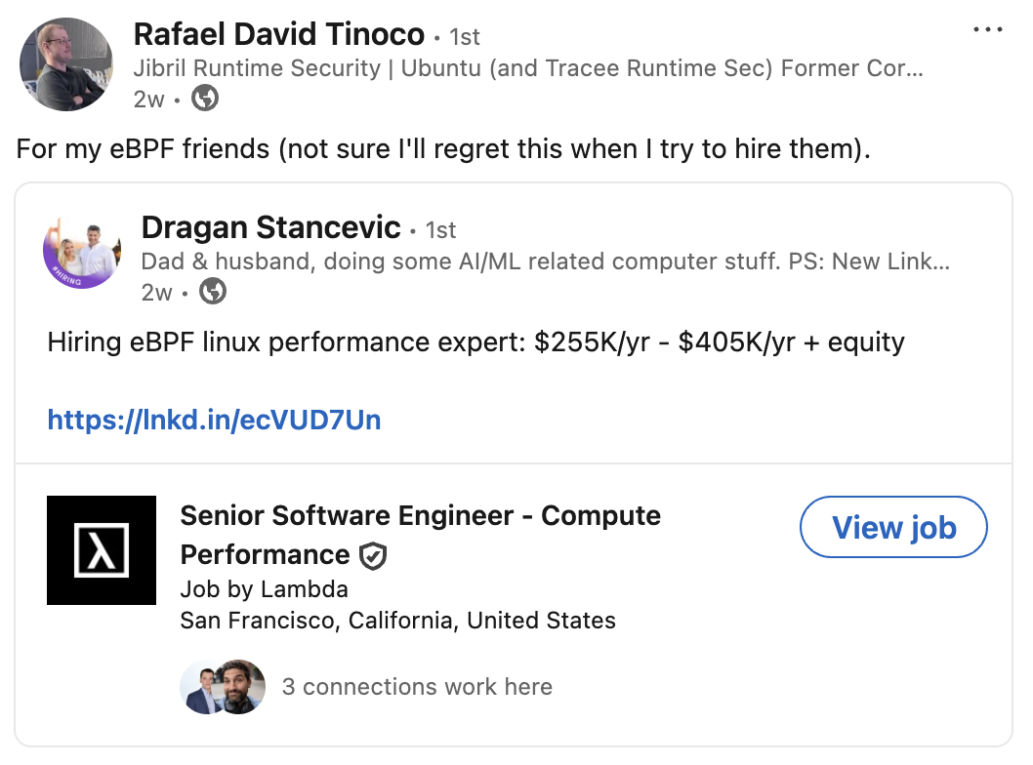Click Dragan's headline 'Dad & husband' text

(545, 261)
